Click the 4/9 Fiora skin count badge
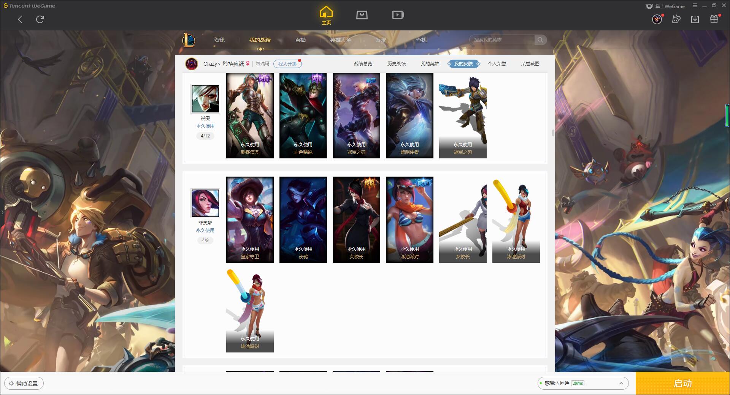730x395 pixels. (x=205, y=240)
